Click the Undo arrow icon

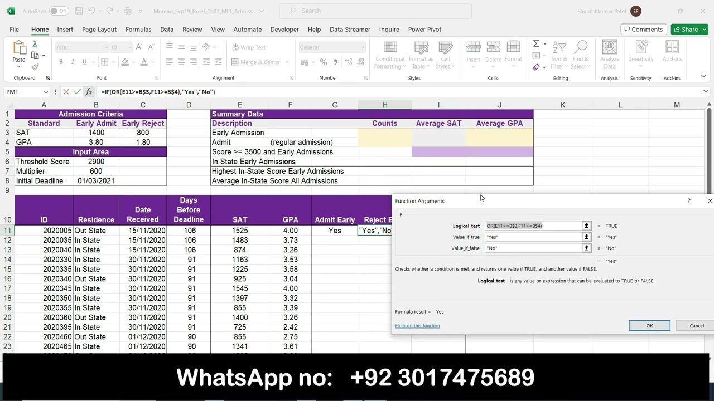pos(92,11)
